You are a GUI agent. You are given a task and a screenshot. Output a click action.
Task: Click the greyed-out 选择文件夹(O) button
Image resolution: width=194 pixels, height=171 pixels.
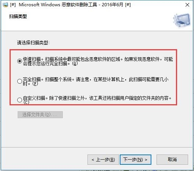[40, 114]
